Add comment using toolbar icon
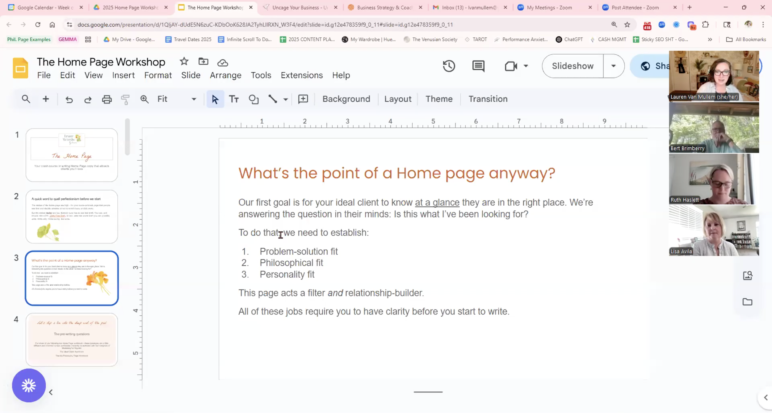This screenshot has height=413, width=772. (303, 99)
